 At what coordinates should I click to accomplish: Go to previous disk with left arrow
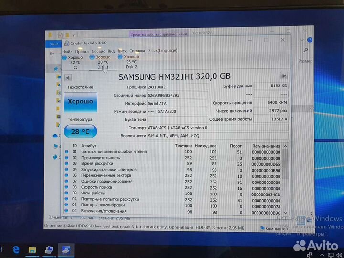pyautogui.click(x=68, y=78)
